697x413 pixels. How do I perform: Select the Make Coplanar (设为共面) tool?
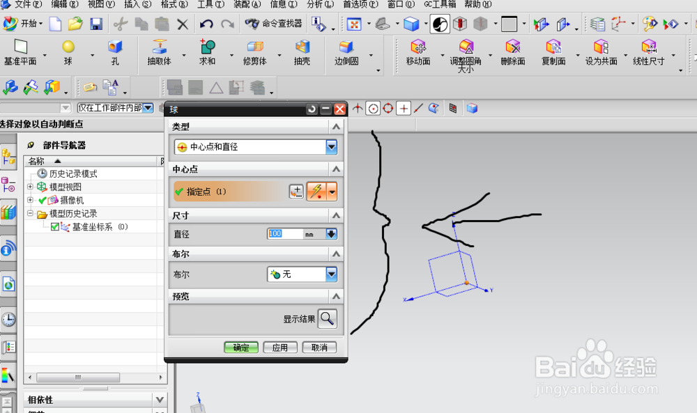point(601,53)
